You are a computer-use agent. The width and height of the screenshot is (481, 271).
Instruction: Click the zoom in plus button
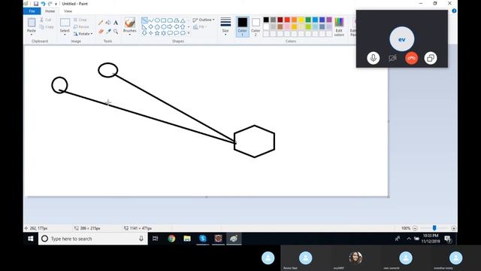tap(454, 228)
